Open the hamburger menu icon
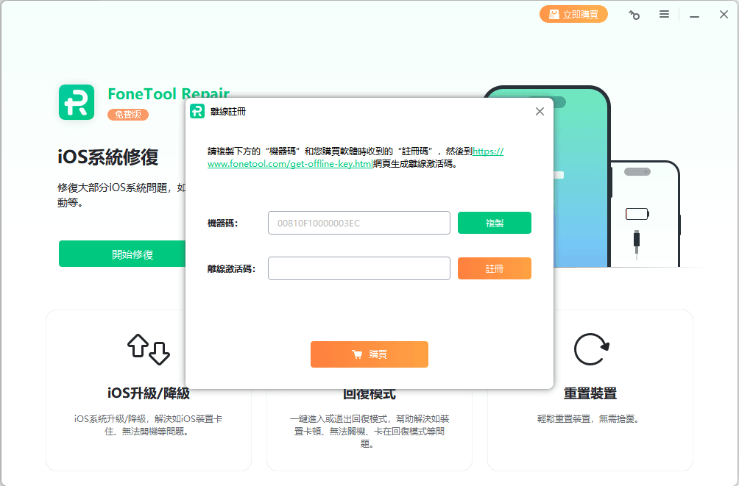This screenshot has height=486, width=739. [x=664, y=14]
